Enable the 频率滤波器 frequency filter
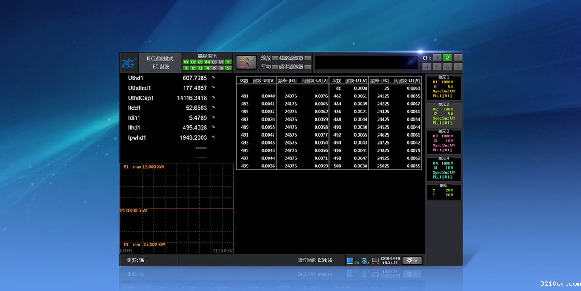The height and width of the screenshot is (291, 581). click(307, 67)
